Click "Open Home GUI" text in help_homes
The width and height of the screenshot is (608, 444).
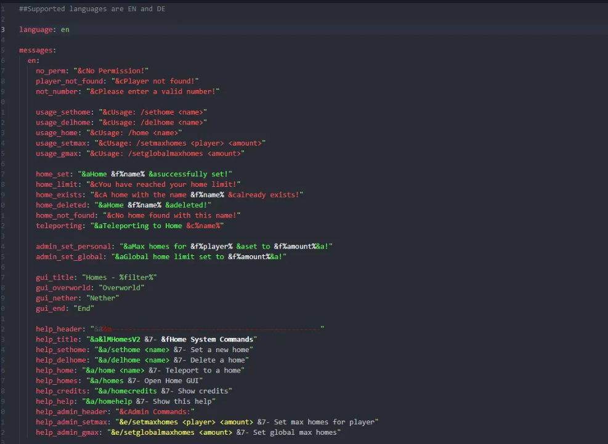[171, 380]
